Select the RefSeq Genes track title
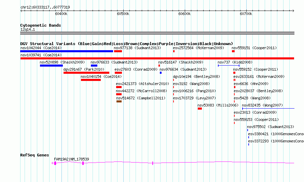The width and height of the screenshot is (304, 182). (x=34, y=155)
